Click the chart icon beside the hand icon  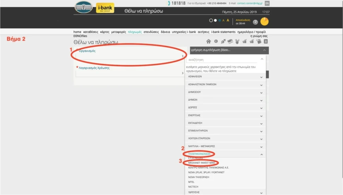(244, 41)
